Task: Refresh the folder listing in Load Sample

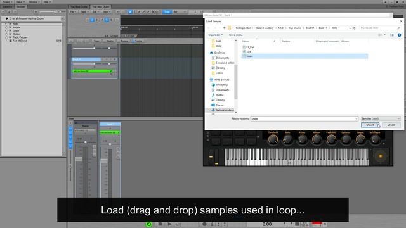Action: (355, 28)
